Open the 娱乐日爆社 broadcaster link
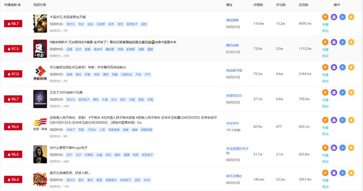The image size is (363, 191). click(x=234, y=176)
